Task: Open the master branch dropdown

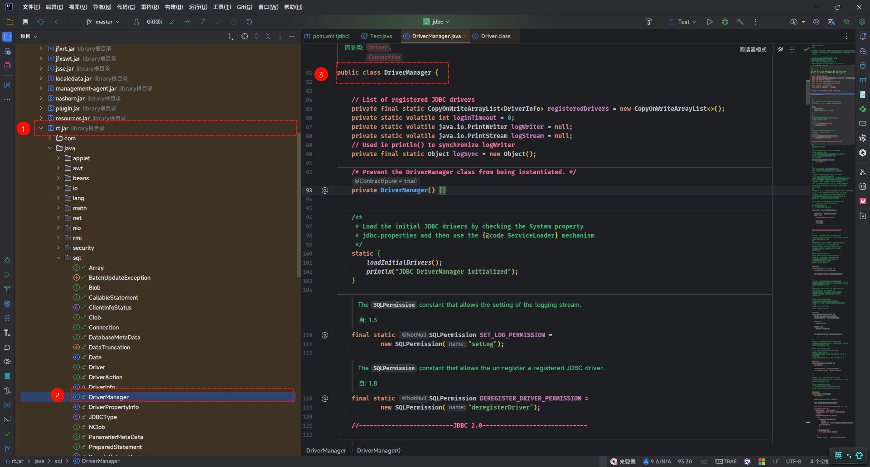Action: [103, 22]
